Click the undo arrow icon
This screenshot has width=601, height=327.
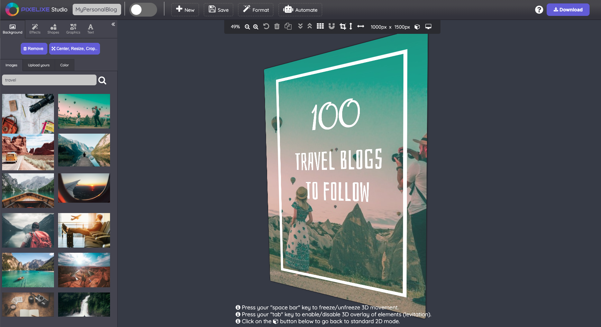(x=266, y=27)
